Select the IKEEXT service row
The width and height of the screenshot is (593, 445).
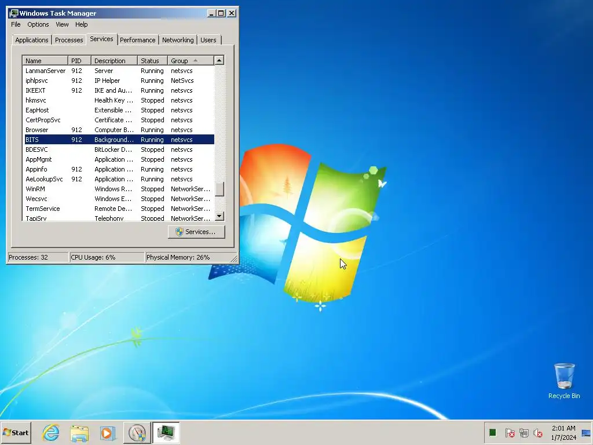[119, 90]
